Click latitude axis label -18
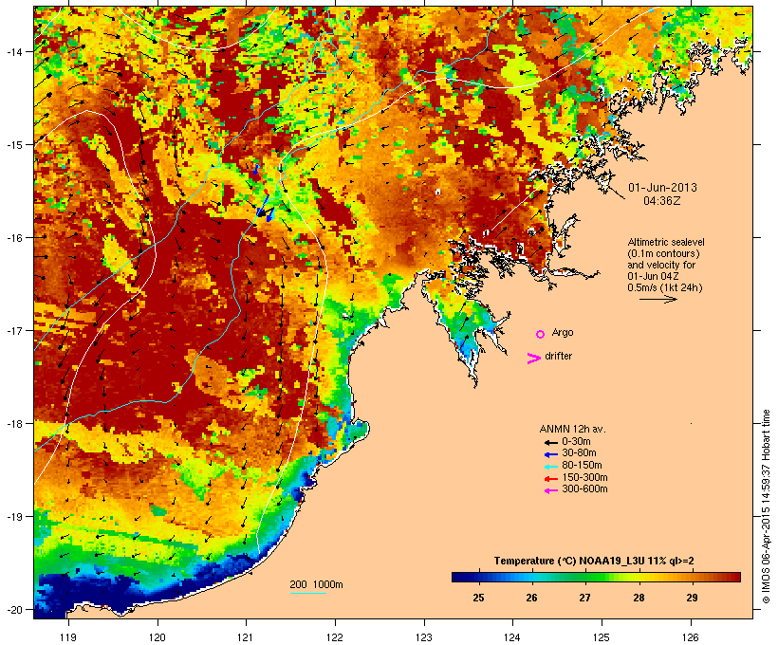778x645 pixels. (x=14, y=423)
